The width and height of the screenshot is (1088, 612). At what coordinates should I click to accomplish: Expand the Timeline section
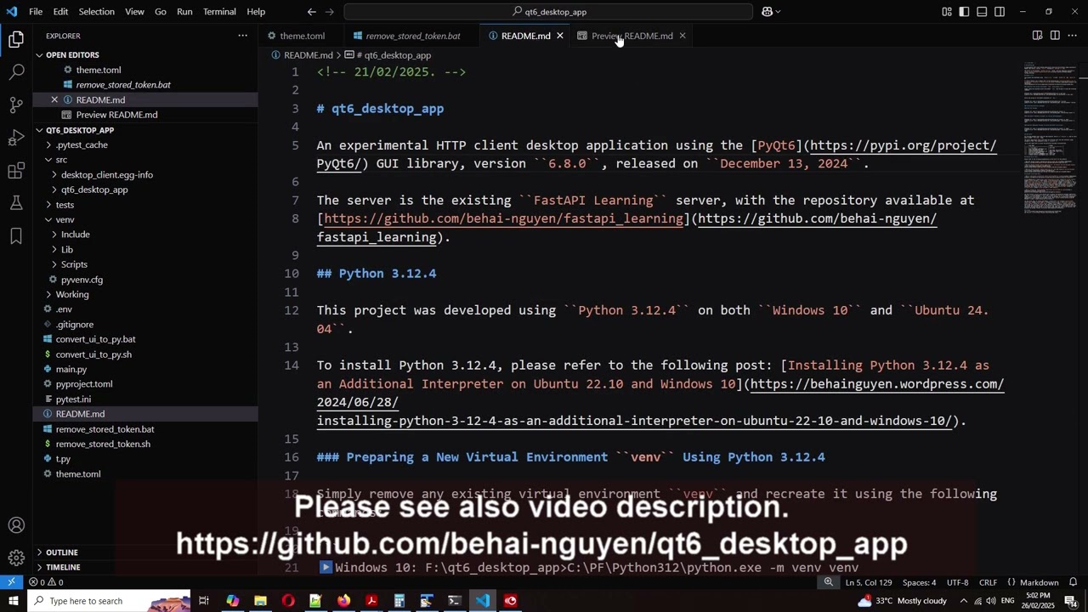(145, 567)
